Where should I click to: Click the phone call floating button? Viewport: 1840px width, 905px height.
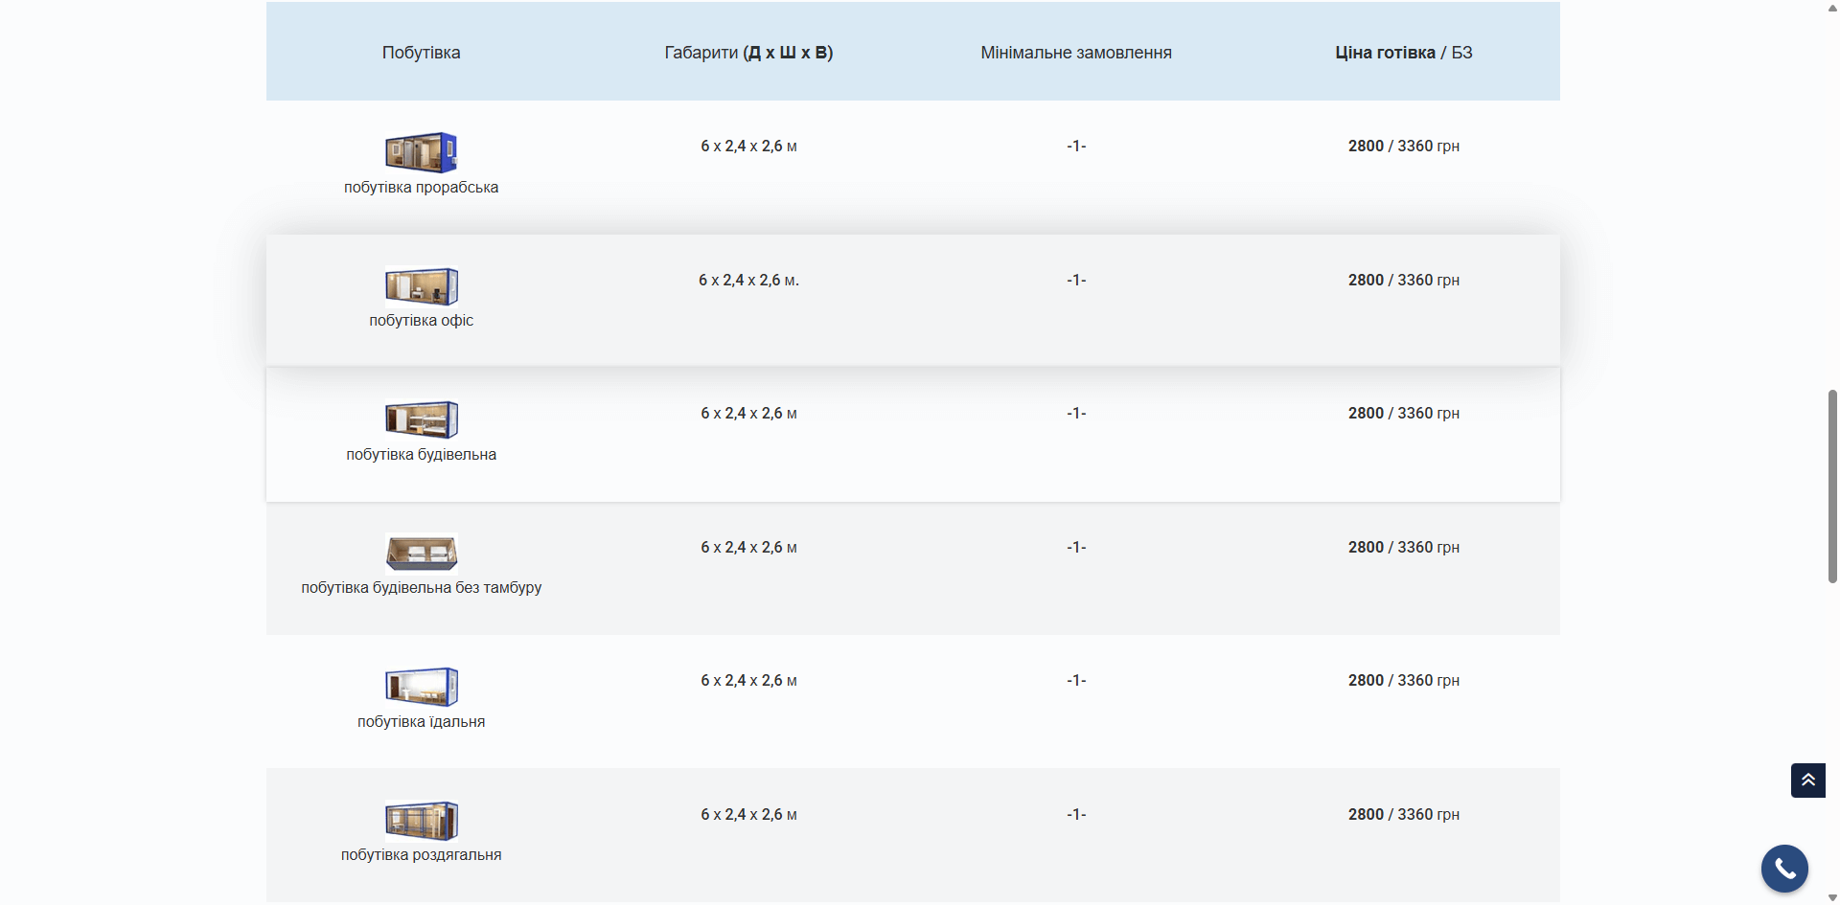coord(1783,869)
